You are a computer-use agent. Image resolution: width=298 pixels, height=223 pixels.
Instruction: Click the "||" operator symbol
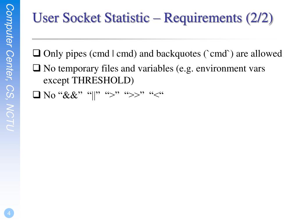(x=93, y=95)
